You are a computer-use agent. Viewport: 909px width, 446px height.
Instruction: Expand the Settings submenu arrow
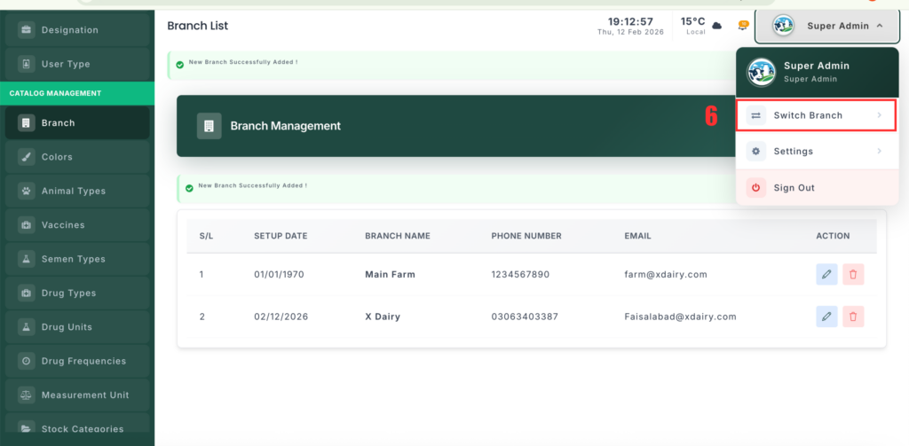point(879,152)
